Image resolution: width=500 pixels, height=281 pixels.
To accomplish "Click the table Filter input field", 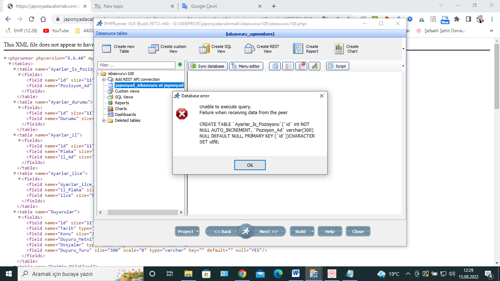I will [136, 65].
